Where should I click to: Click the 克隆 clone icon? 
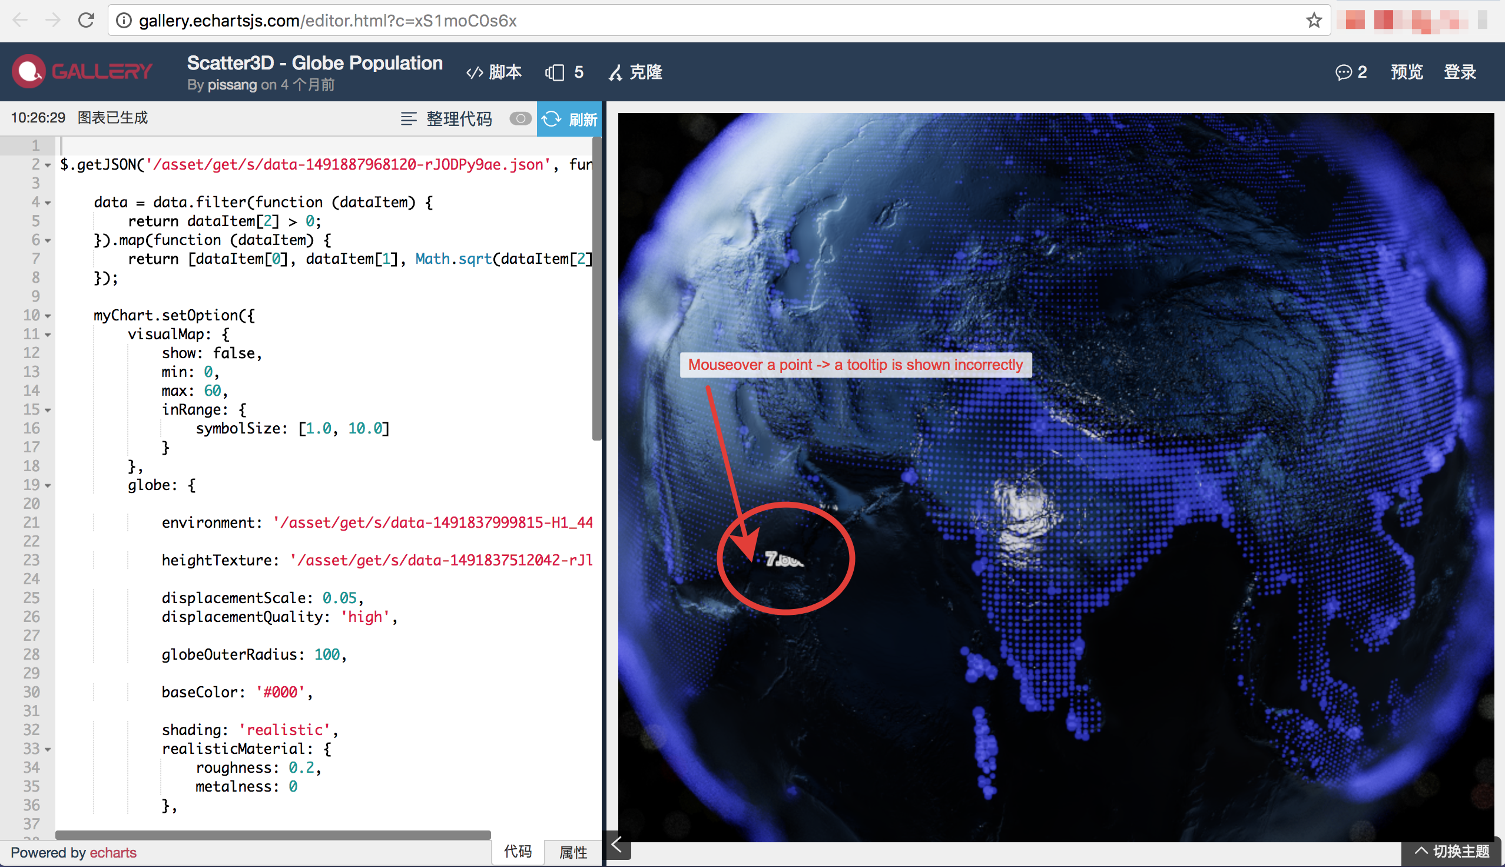click(x=616, y=71)
